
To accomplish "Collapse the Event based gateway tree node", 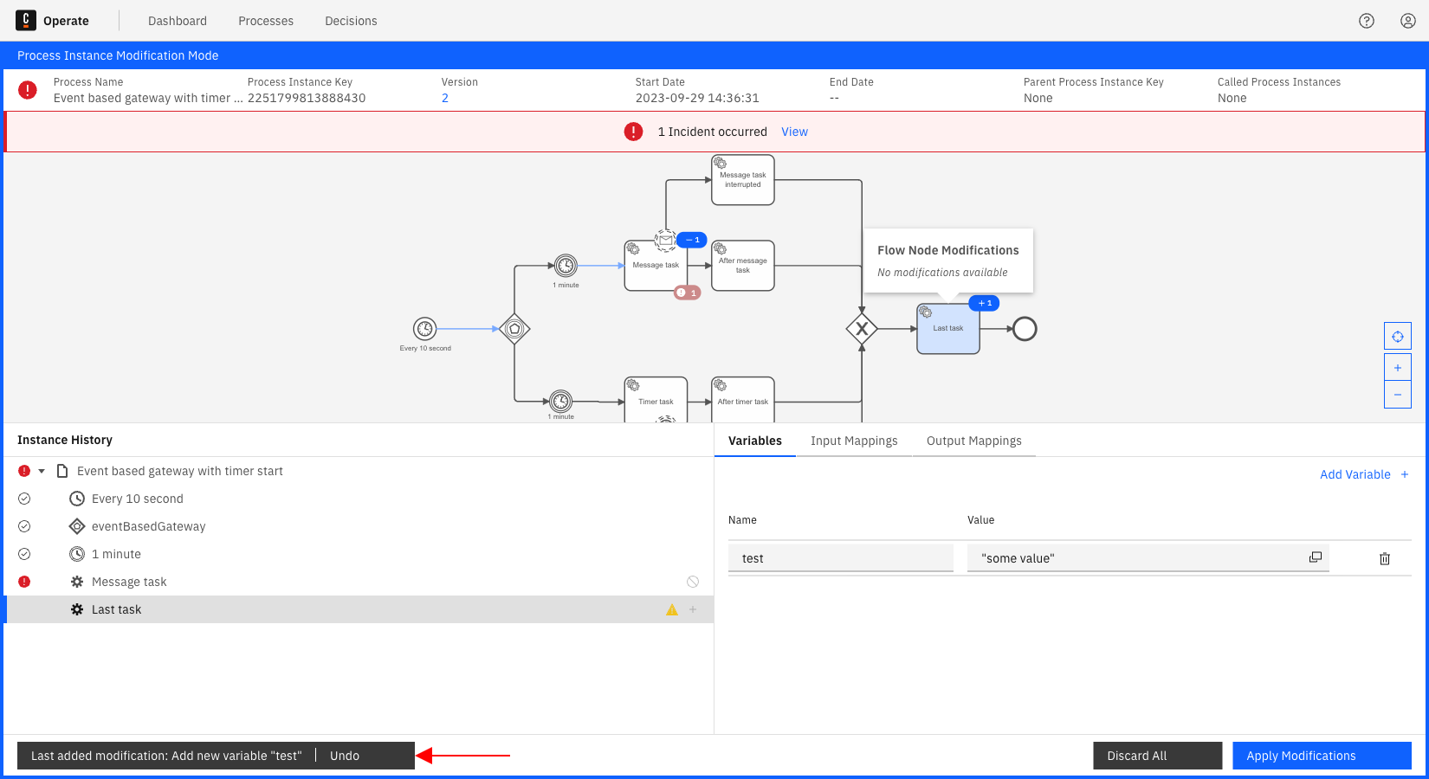I will 42,471.
